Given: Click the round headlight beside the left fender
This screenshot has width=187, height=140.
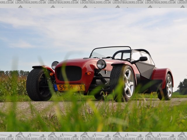Looking at the screenshot, I should pyautogui.click(x=55, y=65).
